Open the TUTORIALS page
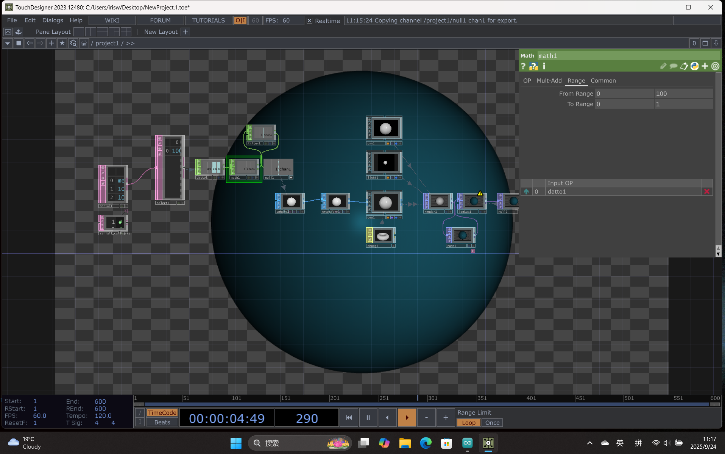The width and height of the screenshot is (725, 454). [x=208, y=20]
